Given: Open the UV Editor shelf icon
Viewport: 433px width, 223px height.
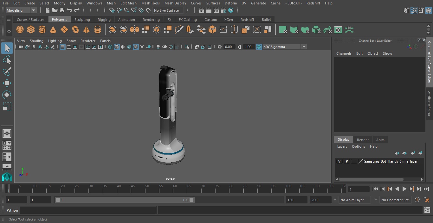Looking at the screenshot, I should [338, 30].
